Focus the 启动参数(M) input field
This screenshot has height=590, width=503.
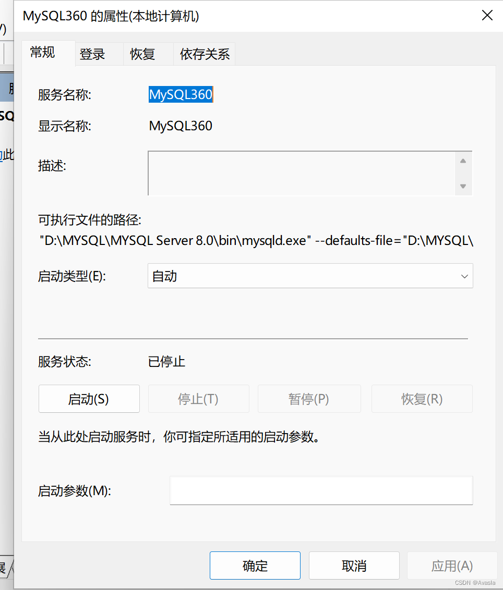coord(321,490)
